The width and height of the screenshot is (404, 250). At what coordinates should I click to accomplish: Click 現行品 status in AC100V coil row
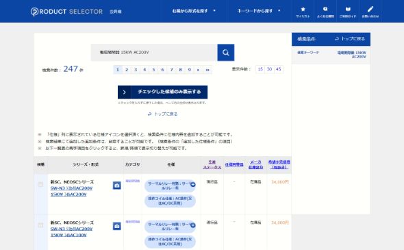click(x=212, y=223)
